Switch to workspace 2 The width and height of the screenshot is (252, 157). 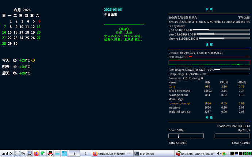[85, 153]
